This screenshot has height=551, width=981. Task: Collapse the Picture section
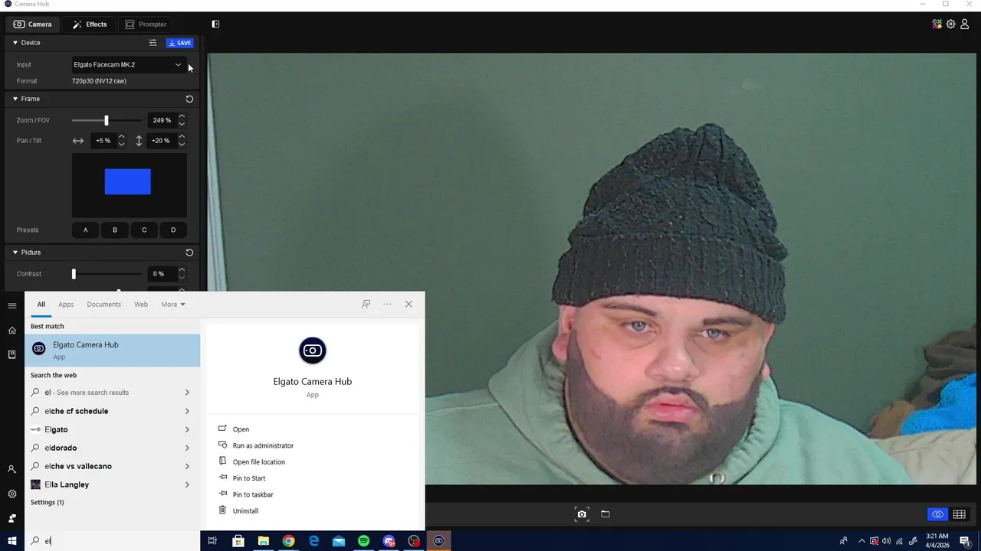tap(15, 253)
